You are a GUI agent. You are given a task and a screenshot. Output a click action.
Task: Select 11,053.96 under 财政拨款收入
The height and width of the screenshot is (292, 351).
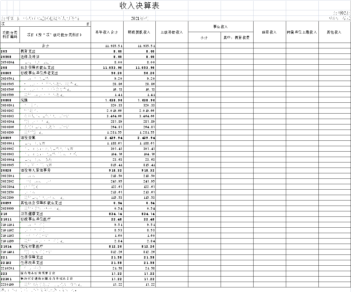click(x=139, y=67)
